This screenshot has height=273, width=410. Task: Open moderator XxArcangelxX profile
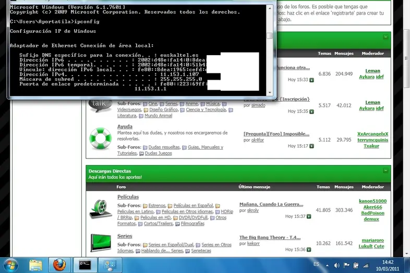pos(373,134)
